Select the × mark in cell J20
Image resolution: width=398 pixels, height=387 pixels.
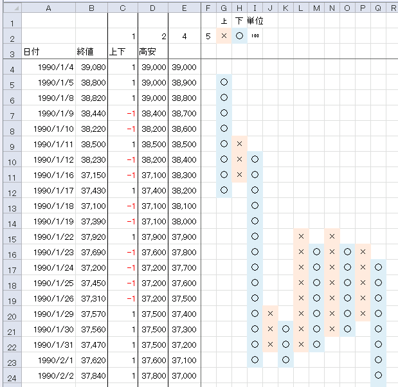pyautogui.click(x=270, y=314)
